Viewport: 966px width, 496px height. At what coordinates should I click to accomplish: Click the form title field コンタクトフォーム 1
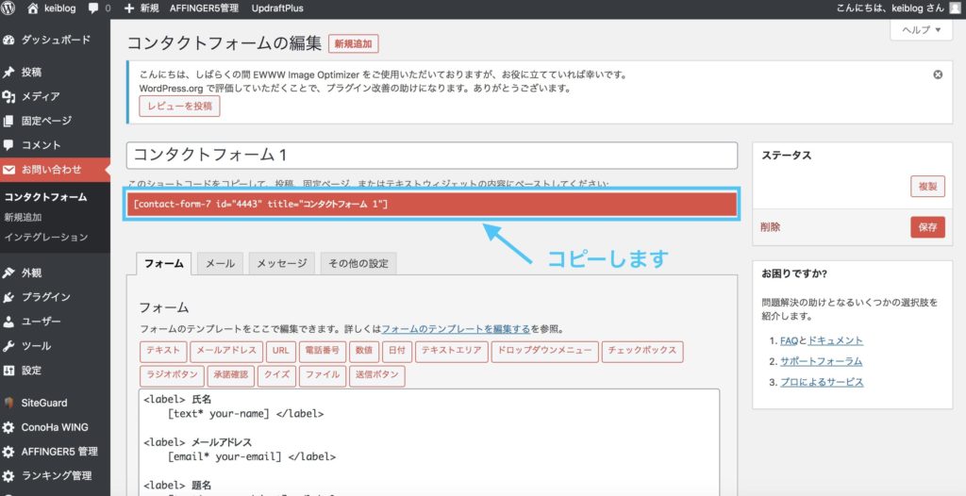[x=432, y=156]
